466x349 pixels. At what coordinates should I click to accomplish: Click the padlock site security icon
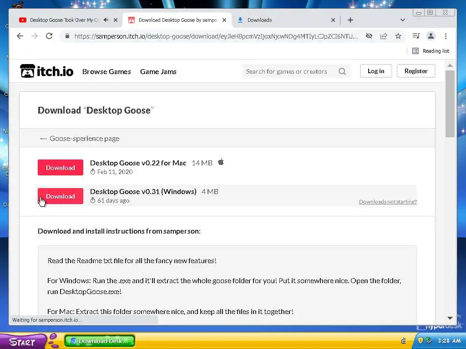click(67, 36)
